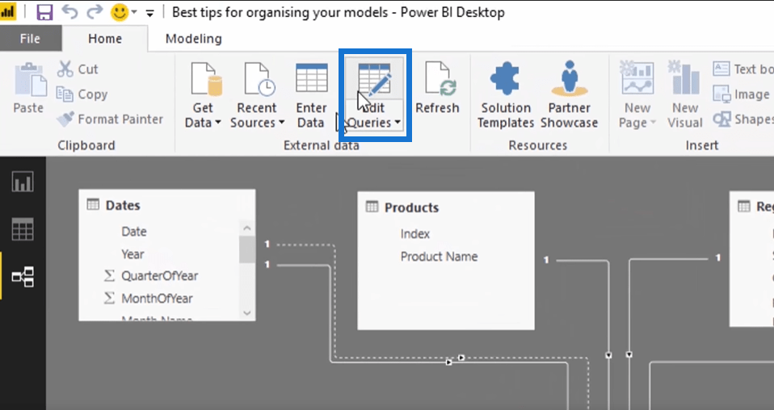Switch to the Home tab
The height and width of the screenshot is (410, 774).
105,39
